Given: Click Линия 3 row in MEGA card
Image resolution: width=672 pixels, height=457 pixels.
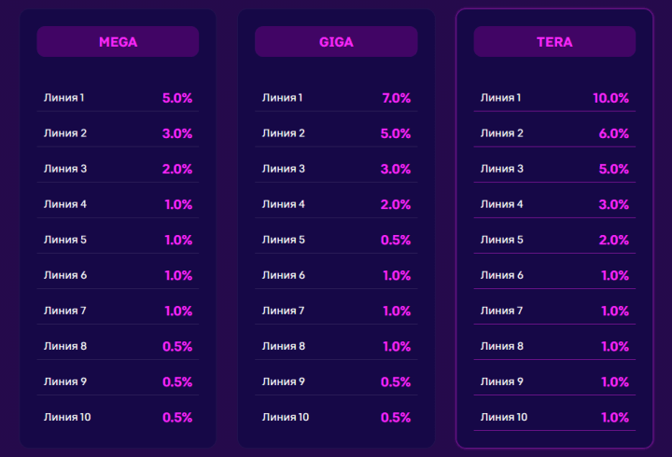Looking at the screenshot, I should click(x=118, y=169).
